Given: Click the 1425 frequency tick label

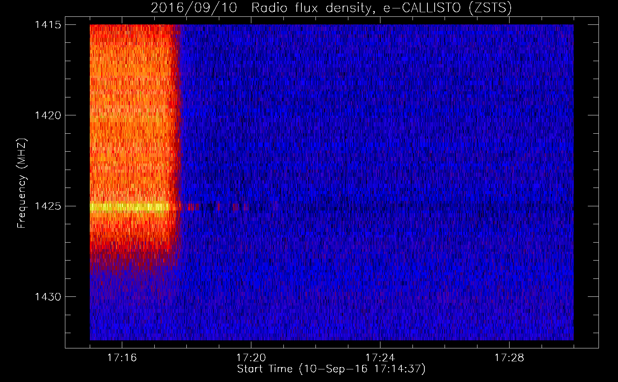Looking at the screenshot, I should pos(48,206).
